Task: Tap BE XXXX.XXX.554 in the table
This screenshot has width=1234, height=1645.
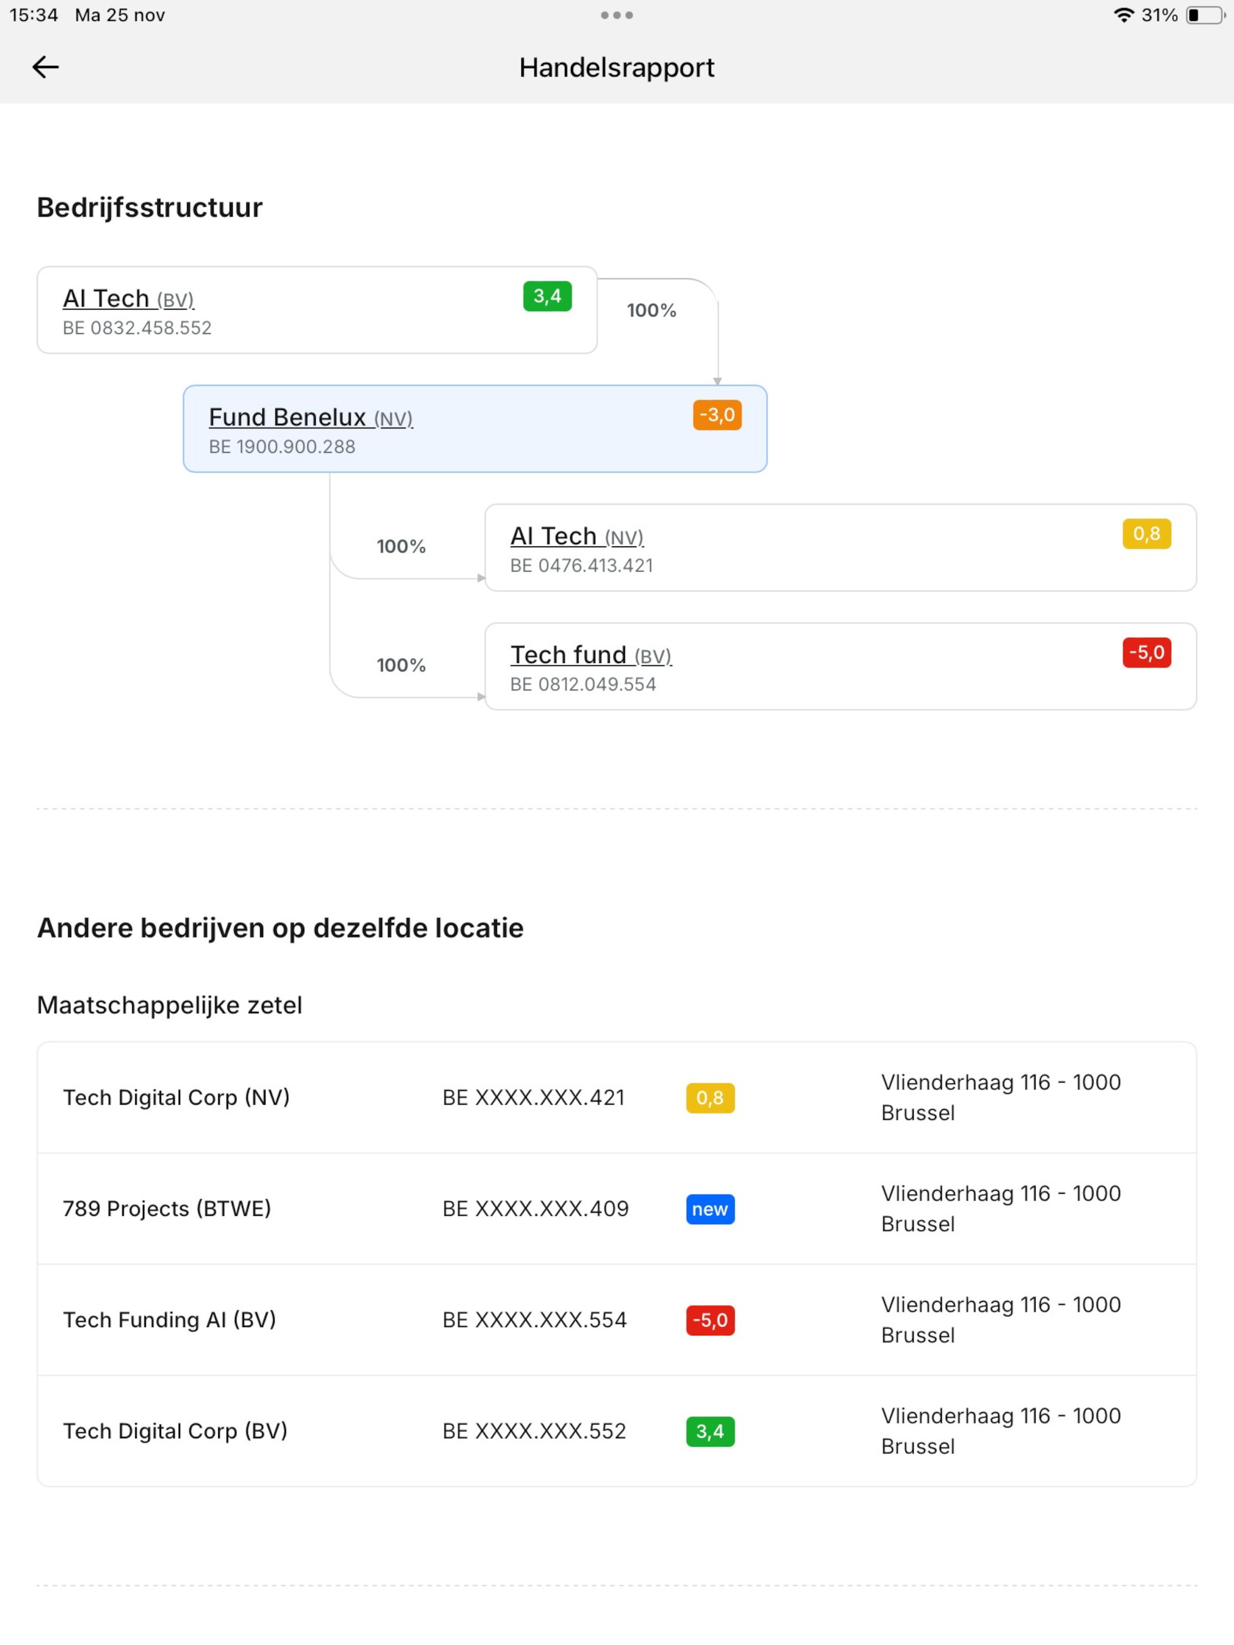Action: tap(535, 1320)
